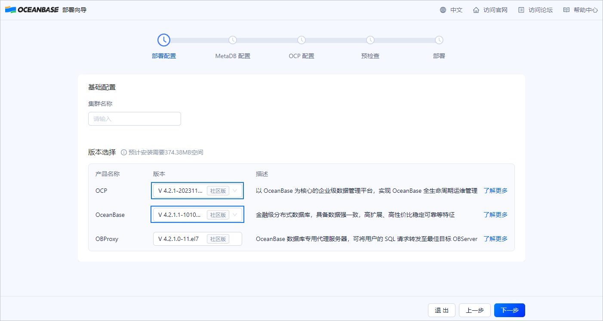
Task: Click the 下一步 button
Action: [x=510, y=310]
